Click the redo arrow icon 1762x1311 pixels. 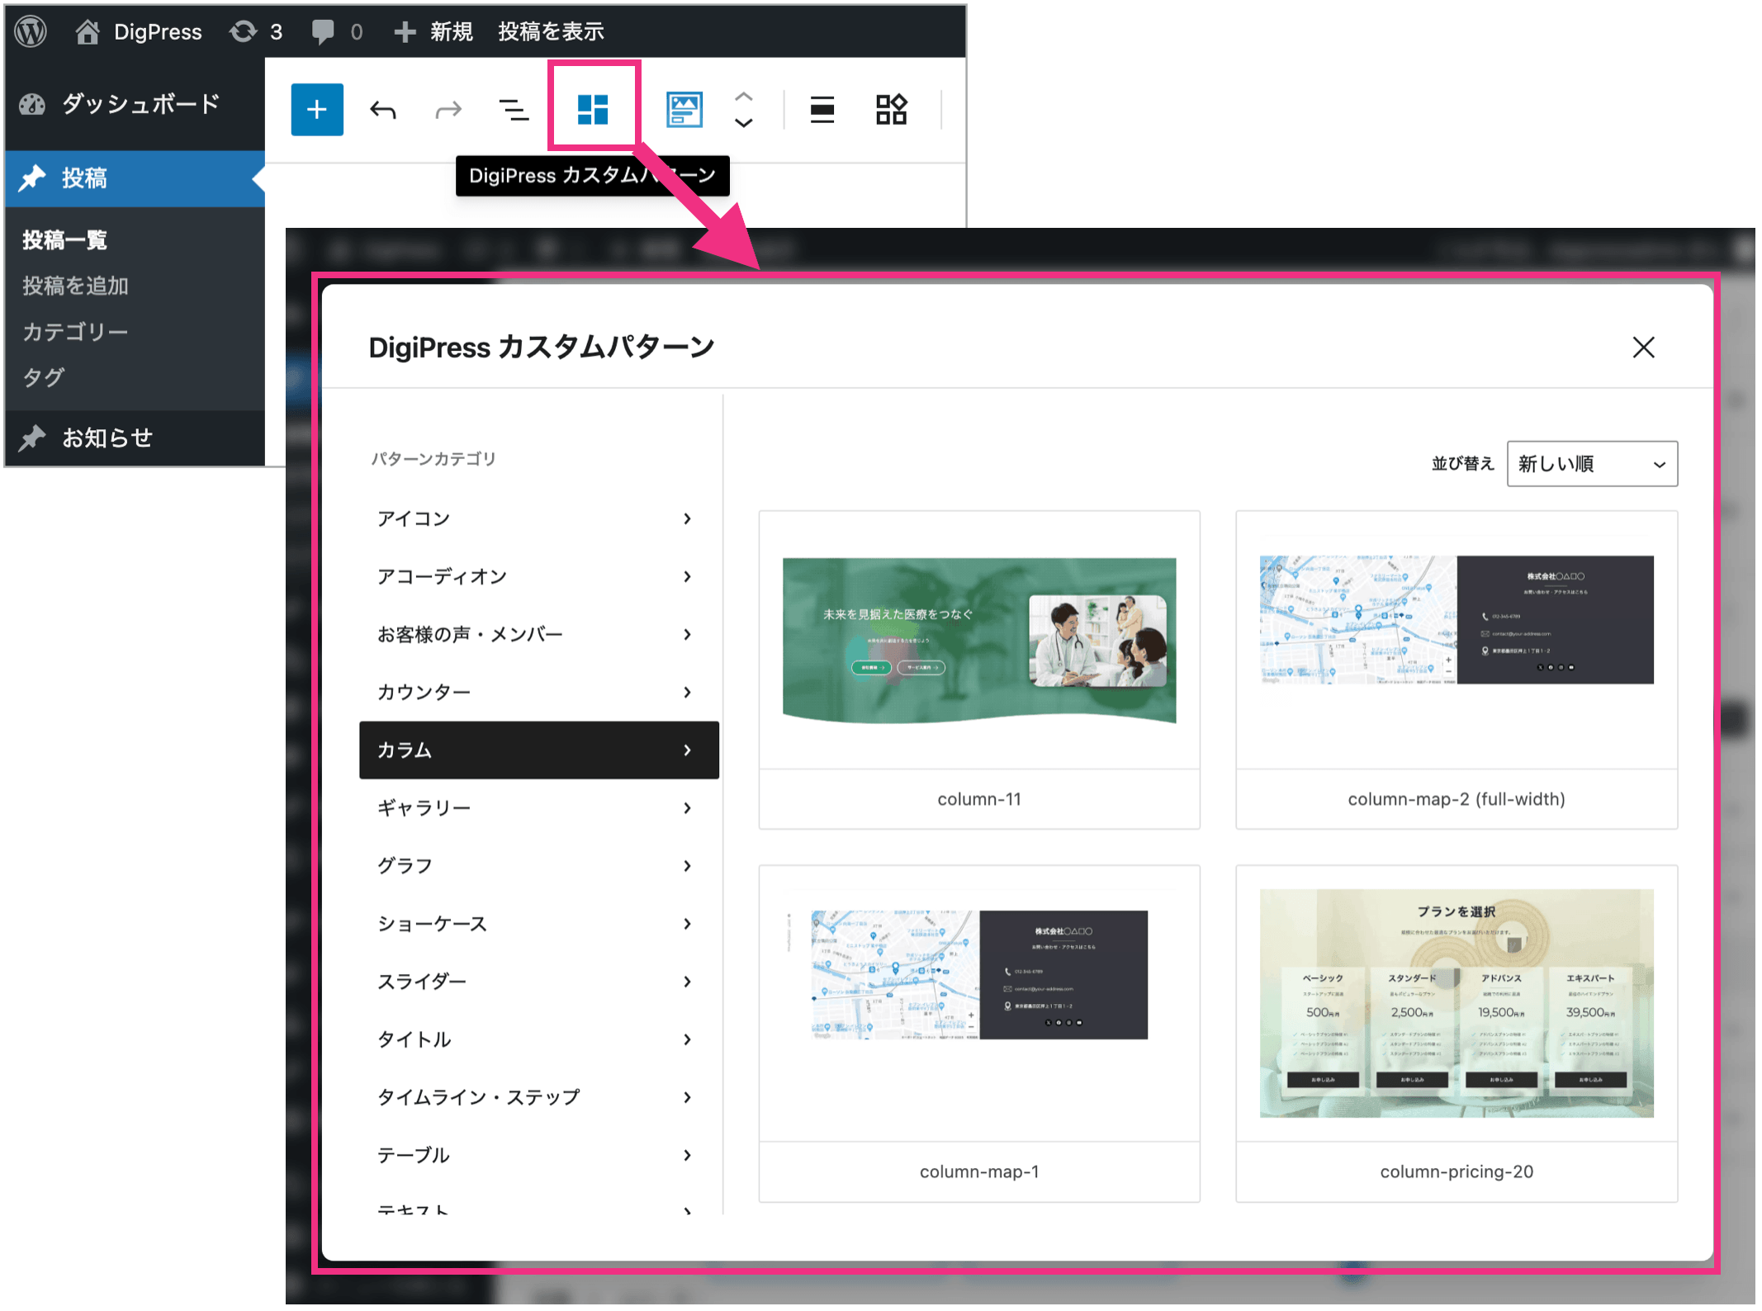[x=448, y=110]
